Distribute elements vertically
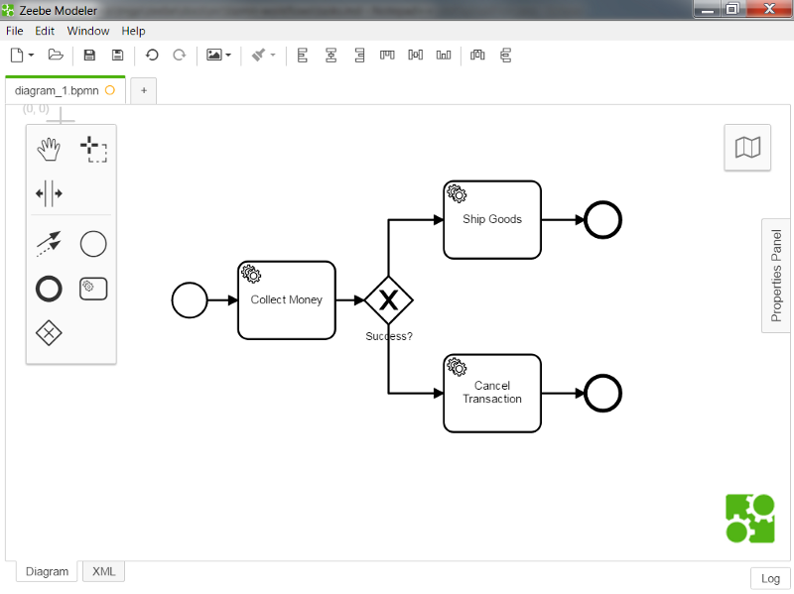This screenshot has width=794, height=594. (x=506, y=55)
